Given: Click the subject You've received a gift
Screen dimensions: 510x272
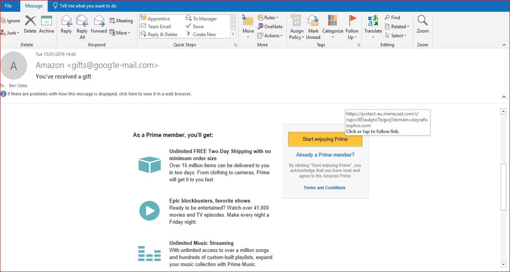Looking at the screenshot, I should (x=64, y=77).
